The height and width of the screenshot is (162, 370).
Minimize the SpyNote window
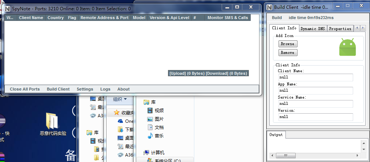coord(227,7)
